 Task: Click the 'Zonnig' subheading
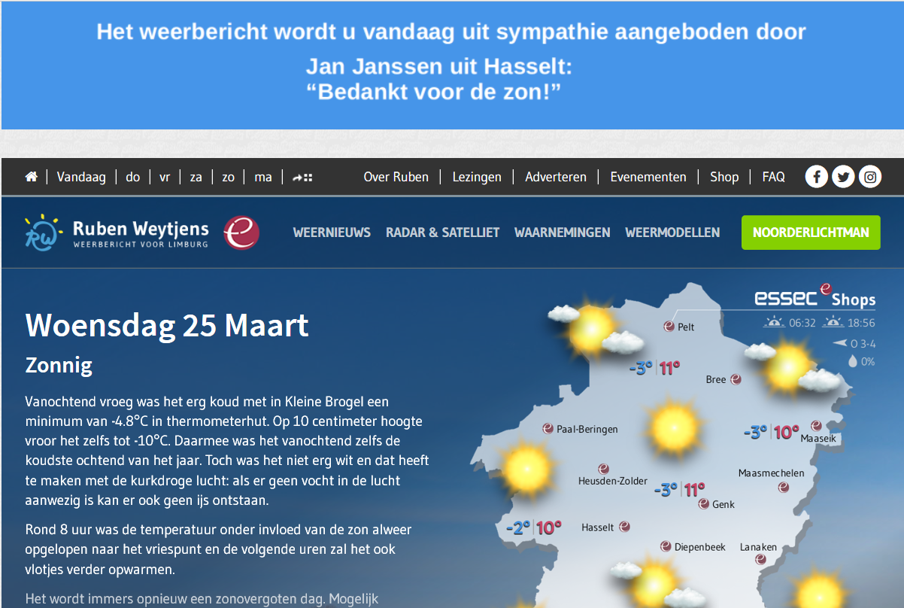pos(59,366)
